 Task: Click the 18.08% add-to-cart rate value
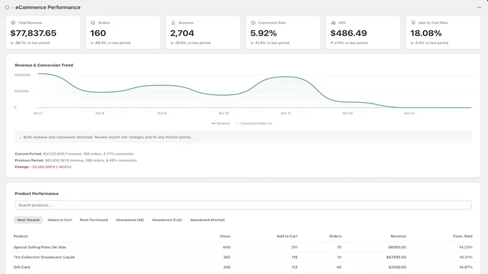[426, 33]
